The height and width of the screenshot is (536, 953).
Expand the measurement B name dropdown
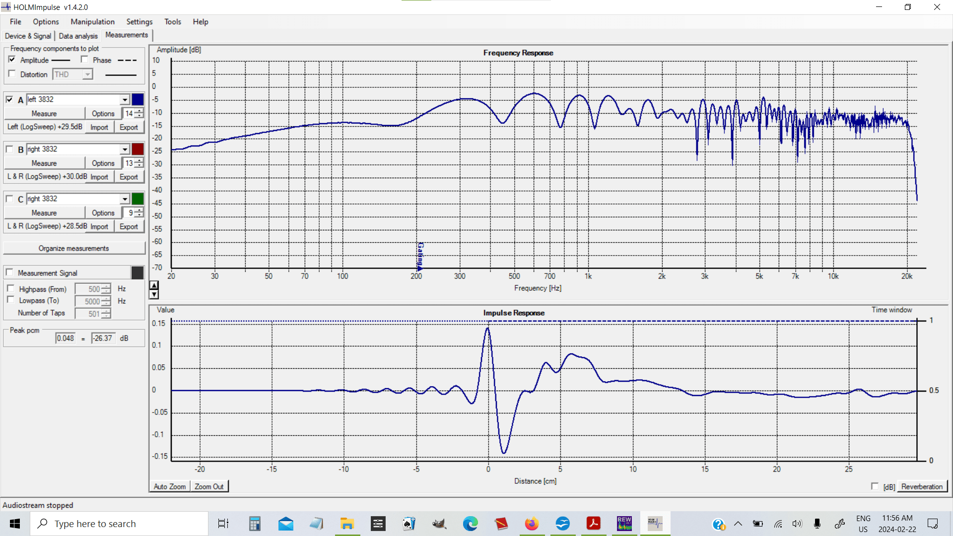[125, 149]
